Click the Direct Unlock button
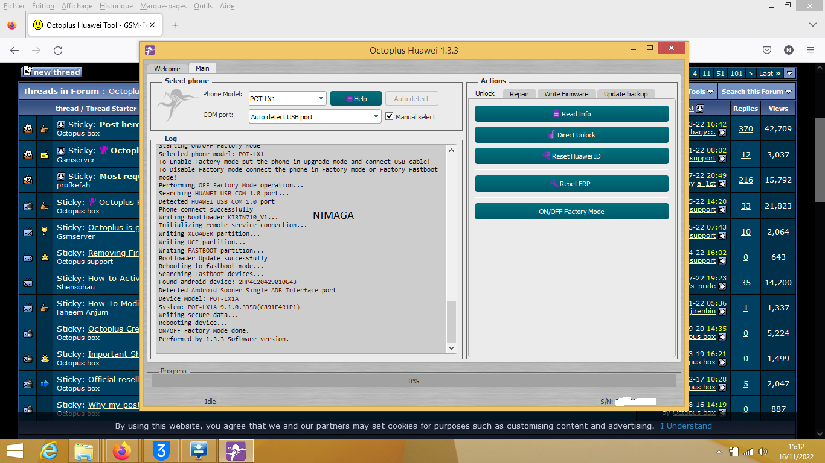This screenshot has width=825, height=463. click(x=572, y=135)
